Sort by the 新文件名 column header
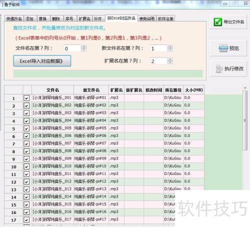This screenshot has width=250, height=227. (x=91, y=90)
